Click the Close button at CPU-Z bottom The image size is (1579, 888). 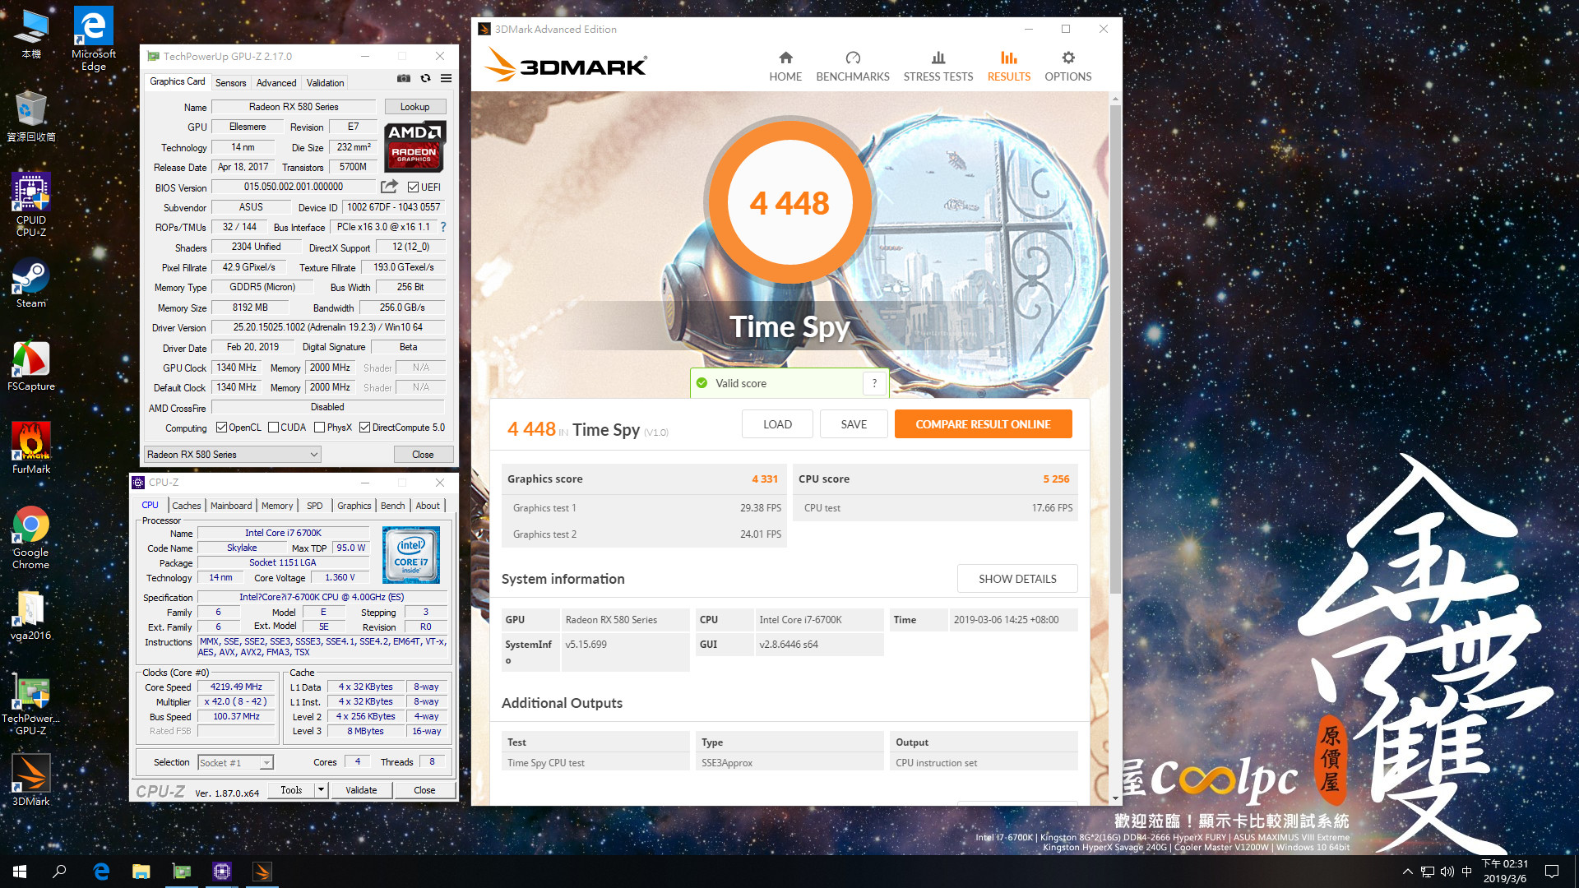[424, 790]
